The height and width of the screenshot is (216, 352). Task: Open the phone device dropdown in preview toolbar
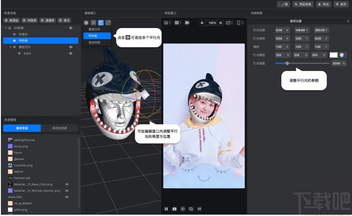240,23
